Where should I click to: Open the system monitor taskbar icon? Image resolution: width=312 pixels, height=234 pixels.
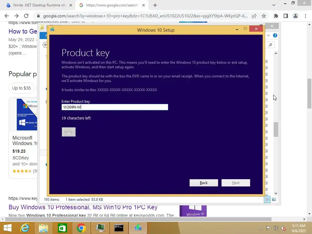click(x=100, y=228)
